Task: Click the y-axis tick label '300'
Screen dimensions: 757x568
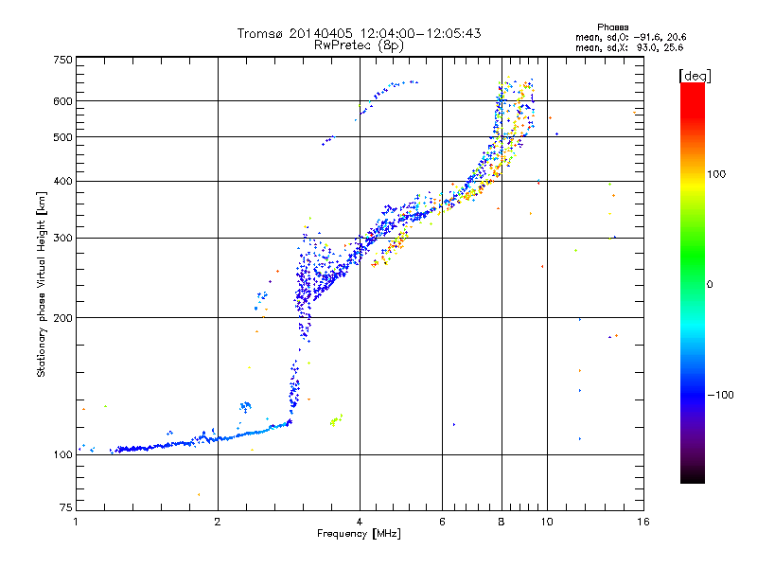Action: tap(63, 239)
